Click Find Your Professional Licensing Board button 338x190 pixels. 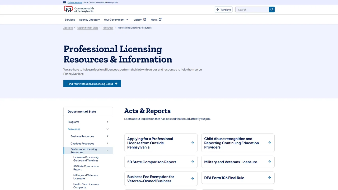point(92,84)
